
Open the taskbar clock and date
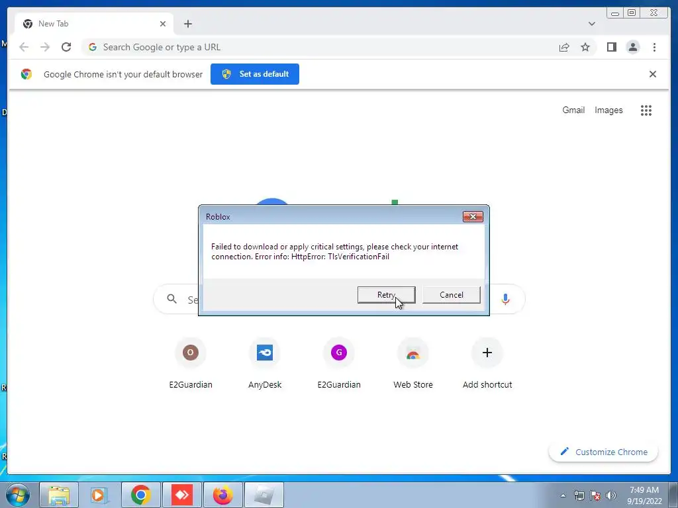point(644,495)
